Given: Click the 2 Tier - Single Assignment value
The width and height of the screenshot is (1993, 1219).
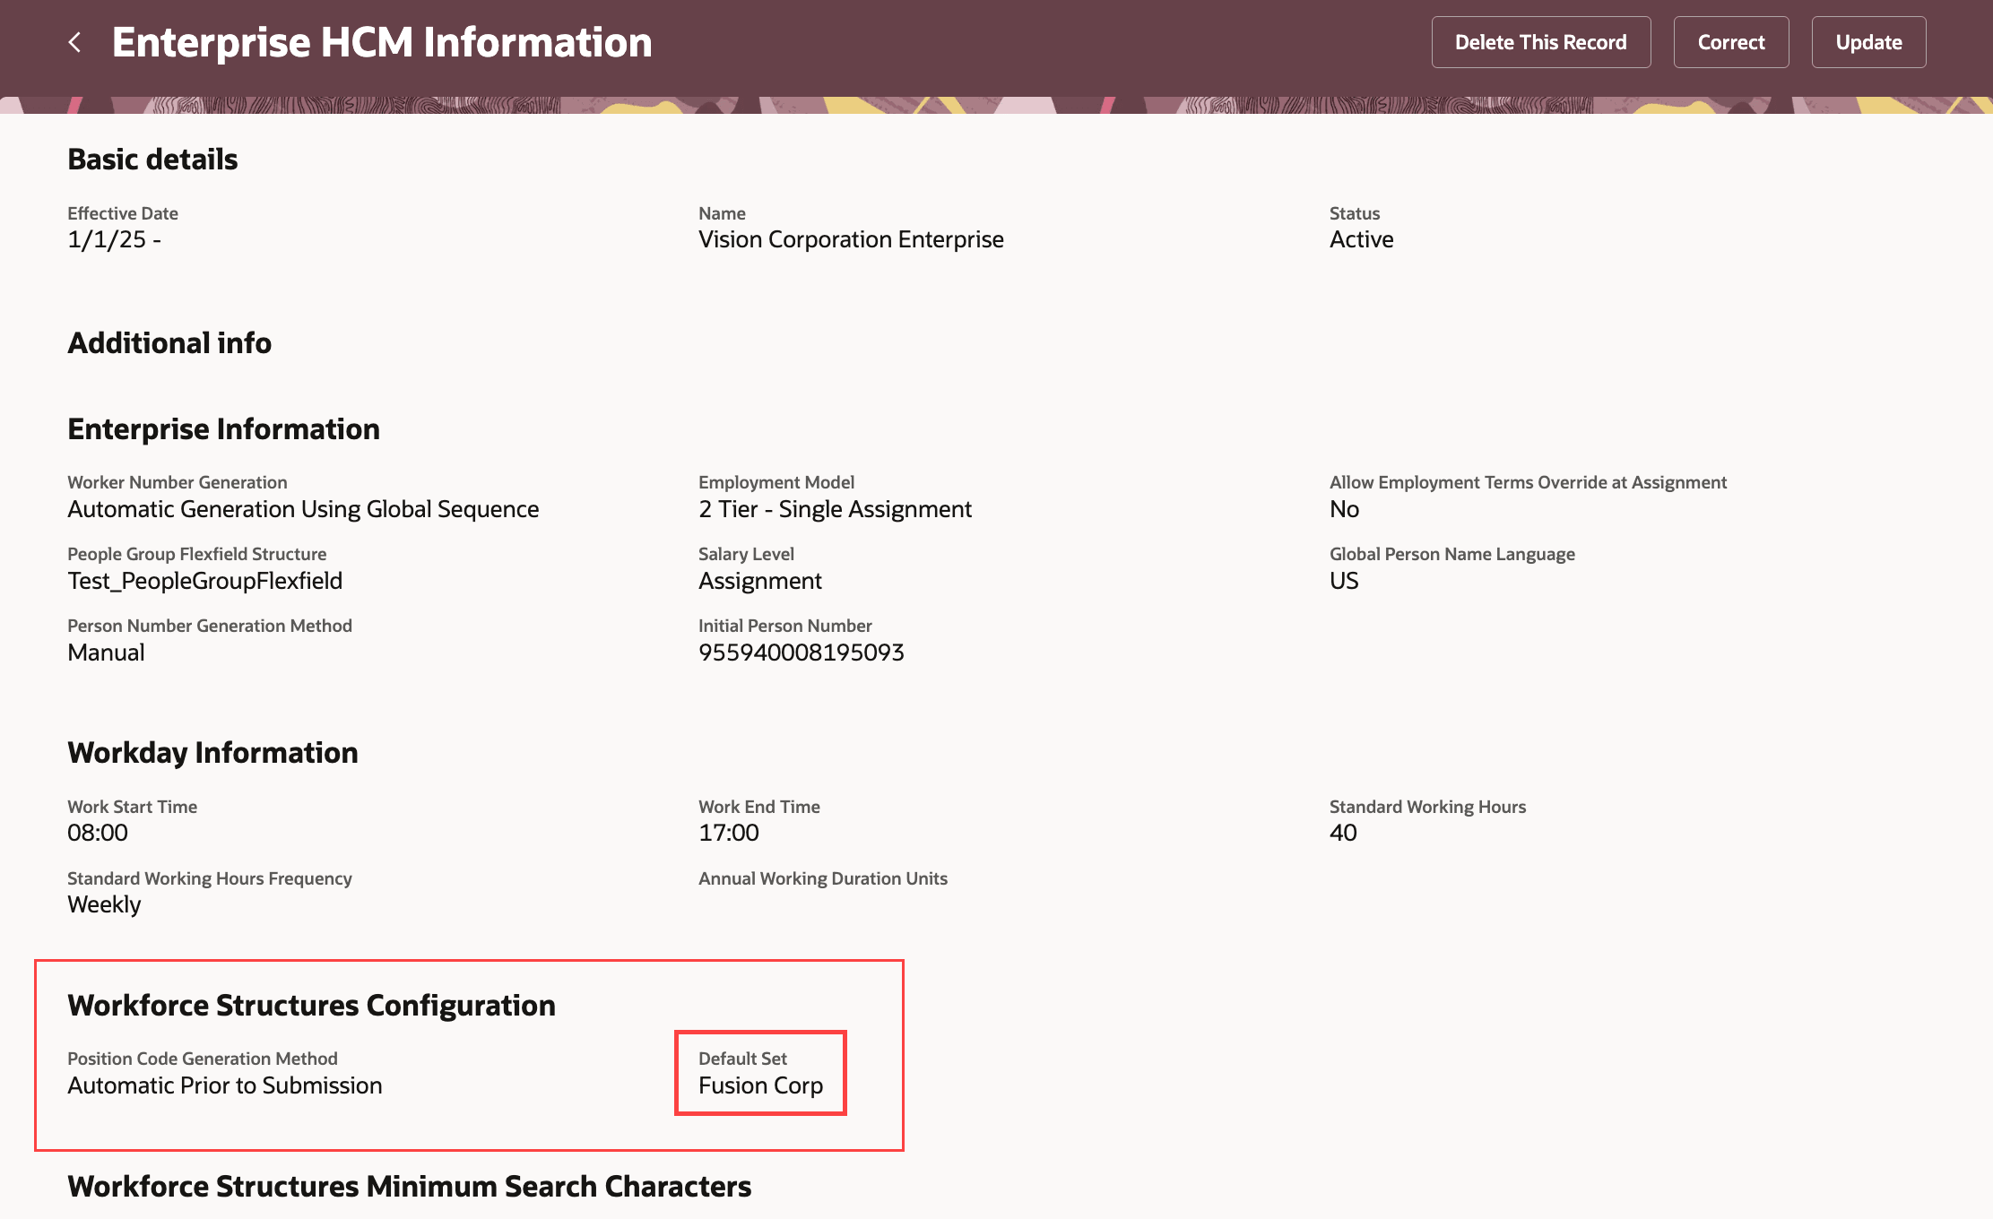Looking at the screenshot, I should tap(835, 509).
